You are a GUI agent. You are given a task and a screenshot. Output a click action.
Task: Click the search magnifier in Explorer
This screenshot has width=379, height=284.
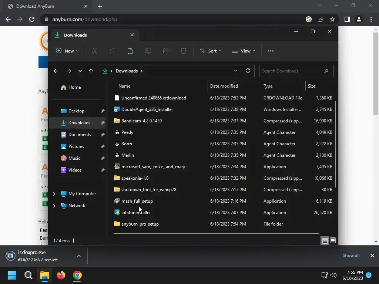tap(326, 71)
